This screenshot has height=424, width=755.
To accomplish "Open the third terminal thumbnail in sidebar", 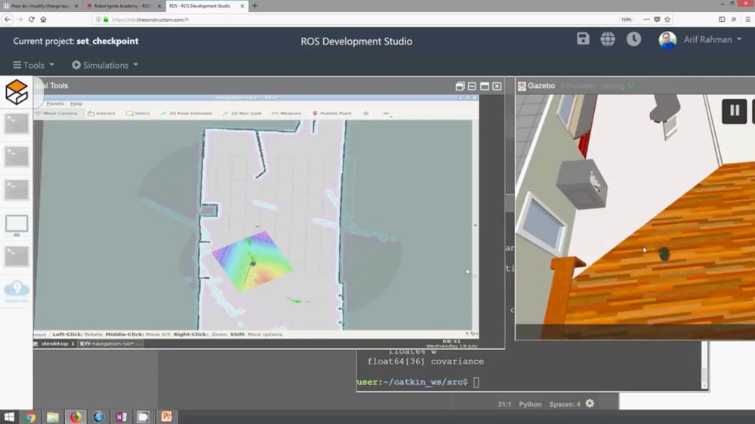I will point(17,190).
